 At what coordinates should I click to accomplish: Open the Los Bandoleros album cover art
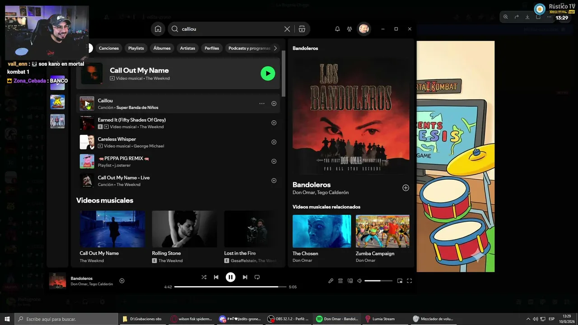pos(351,116)
